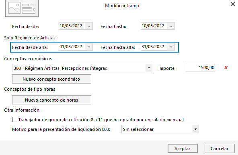Click the 'Trabajador de grupo de cotización' checkbox label
The height and width of the screenshot is (155, 238).
pos(101,120)
